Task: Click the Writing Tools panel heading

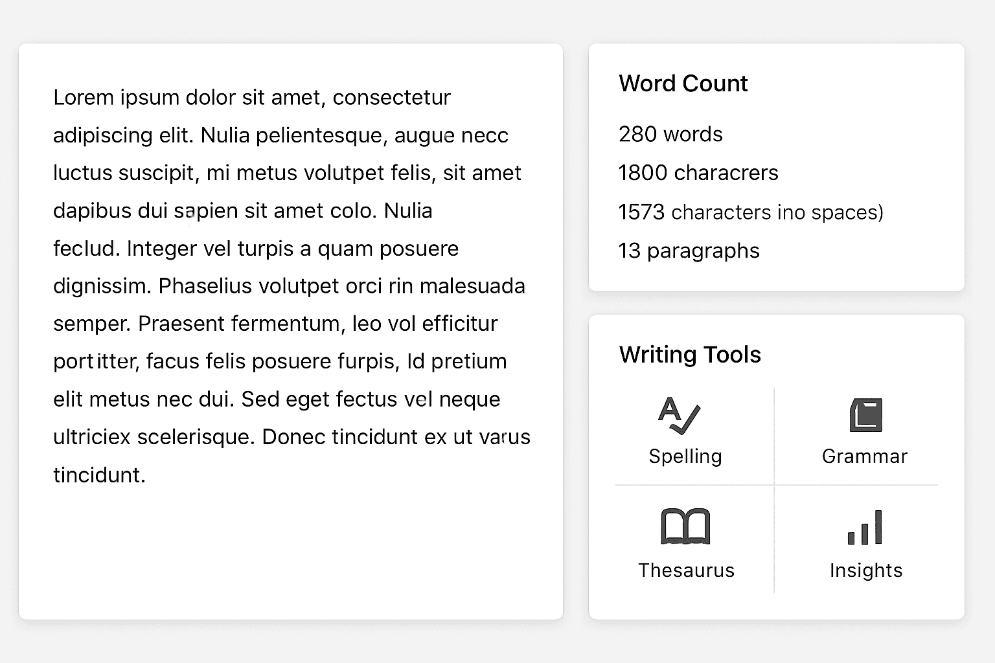Action: [x=689, y=354]
